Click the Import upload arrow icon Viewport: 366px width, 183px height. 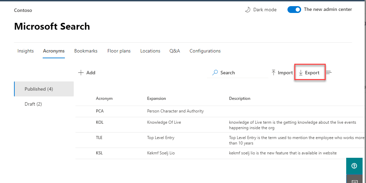[x=273, y=73]
